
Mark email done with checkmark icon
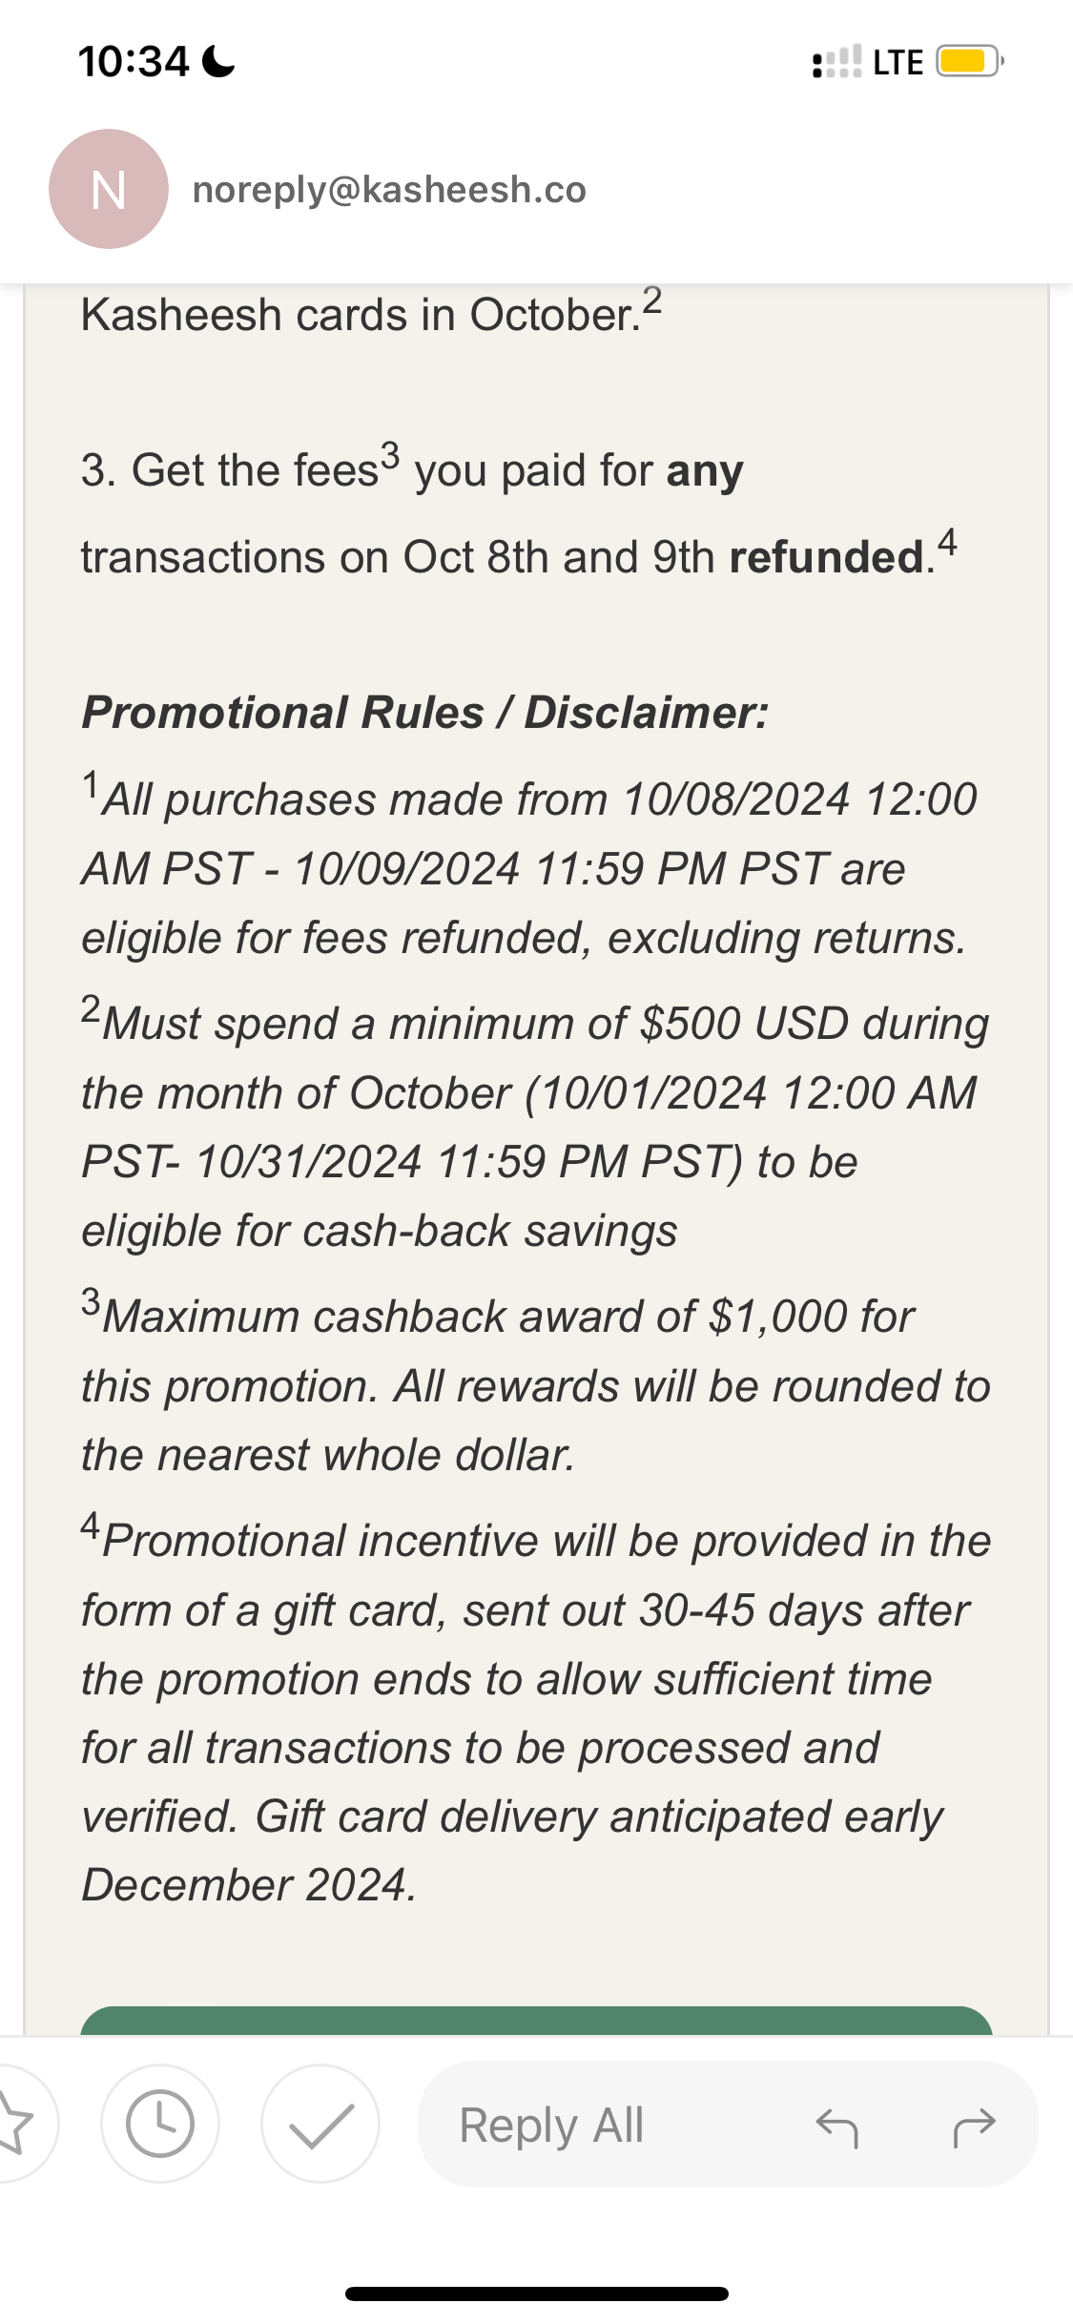(320, 2123)
